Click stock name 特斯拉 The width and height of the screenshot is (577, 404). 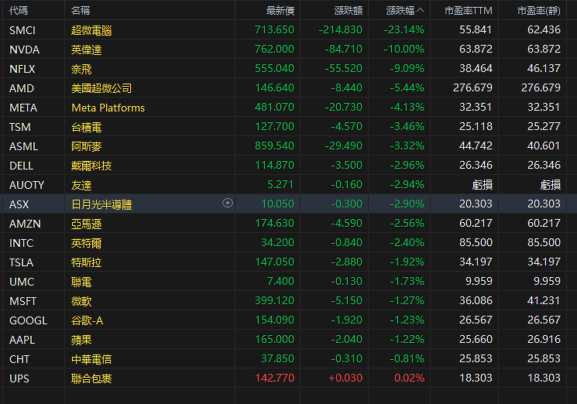pyautogui.click(x=86, y=262)
